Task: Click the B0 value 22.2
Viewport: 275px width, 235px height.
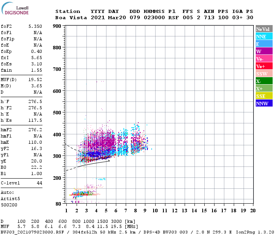Action: click(x=37, y=167)
